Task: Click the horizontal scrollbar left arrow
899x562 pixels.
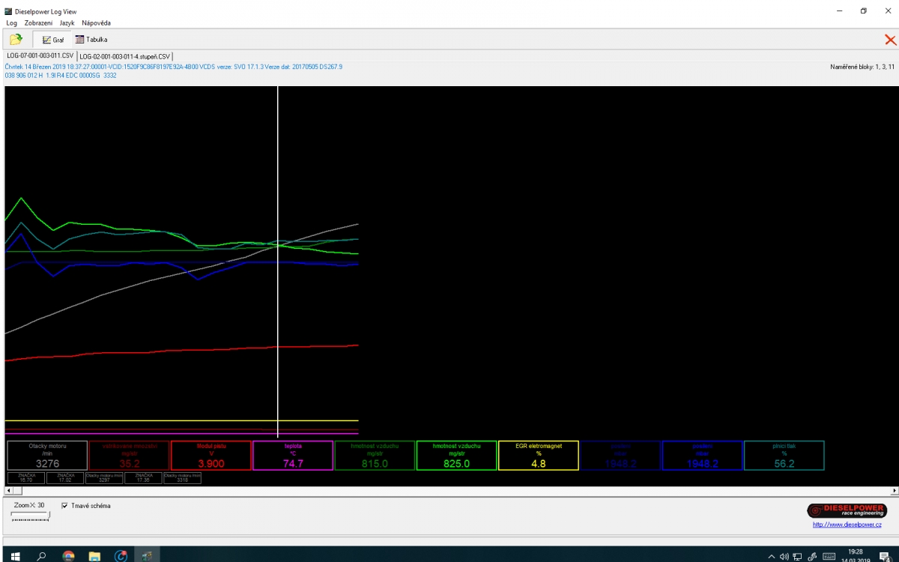Action: coord(7,491)
